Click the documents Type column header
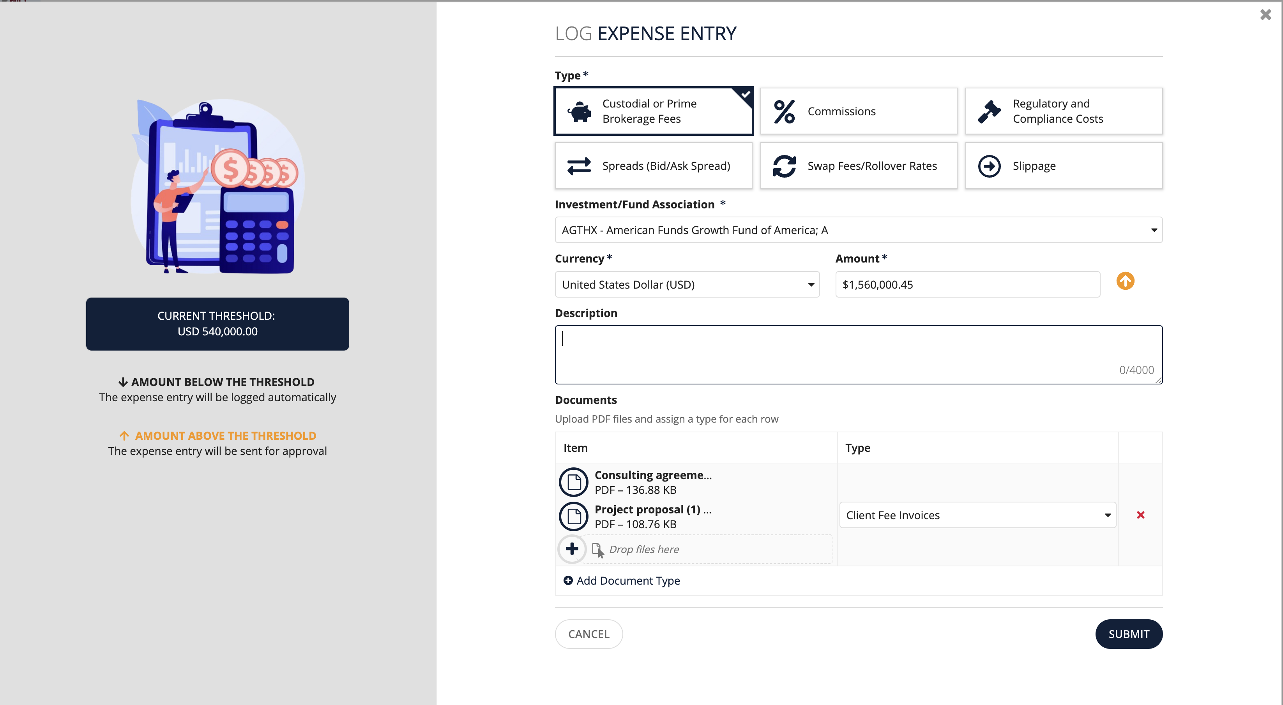 (858, 448)
